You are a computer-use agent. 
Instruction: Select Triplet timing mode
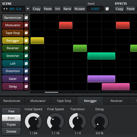[x=11, y=125]
